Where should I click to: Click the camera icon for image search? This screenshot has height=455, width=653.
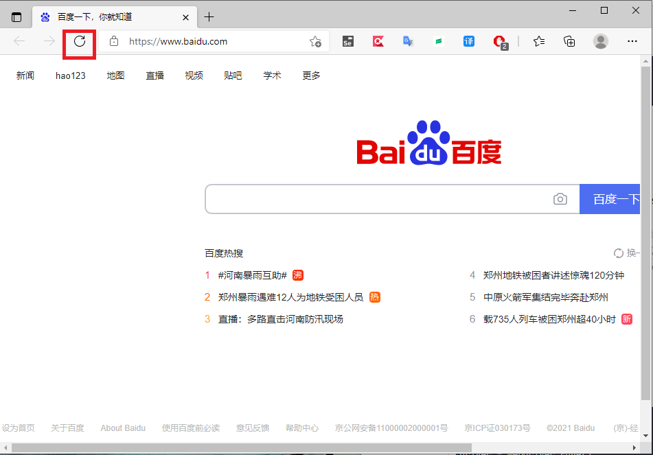pos(560,199)
